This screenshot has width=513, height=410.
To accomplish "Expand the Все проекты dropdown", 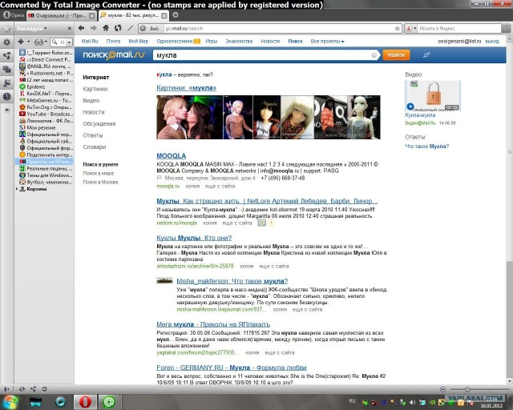I will point(327,41).
